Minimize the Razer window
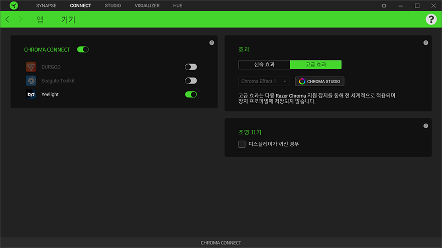 point(401,6)
